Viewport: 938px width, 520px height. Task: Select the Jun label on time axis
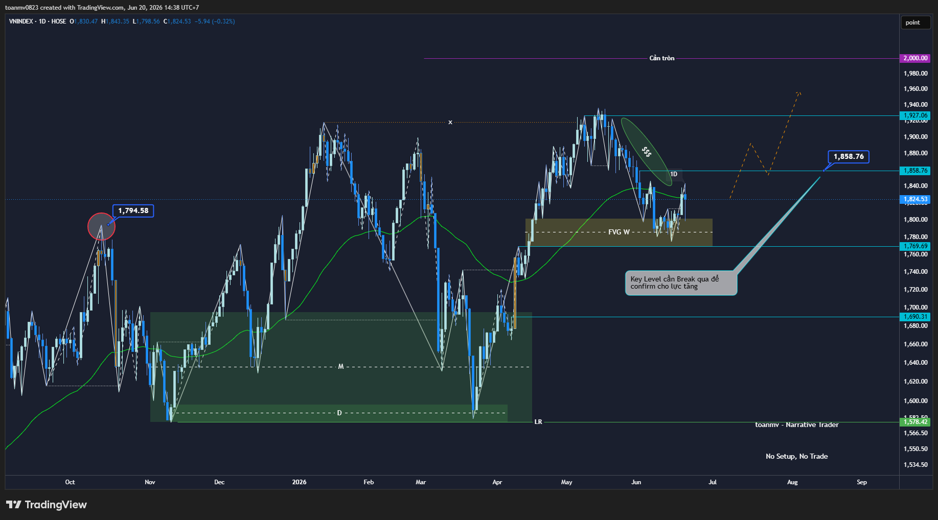(x=636, y=482)
